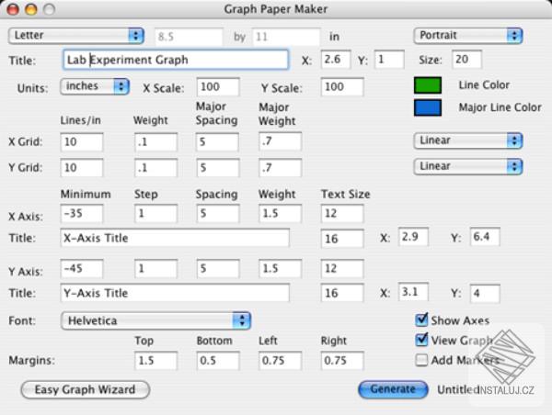Click the yellow minimize window button
552x415 pixels.
[x=31, y=9]
